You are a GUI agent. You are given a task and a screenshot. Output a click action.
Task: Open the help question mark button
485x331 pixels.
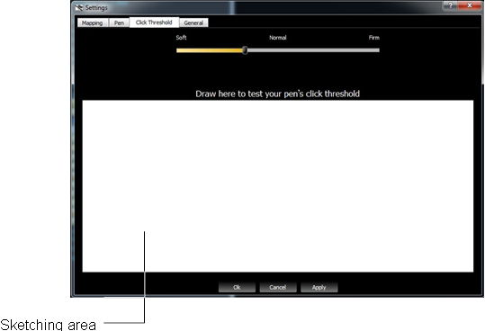[450, 5]
